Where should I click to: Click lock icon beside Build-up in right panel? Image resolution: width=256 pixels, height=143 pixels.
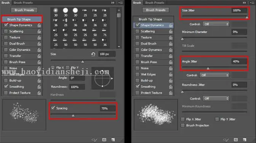(171, 80)
